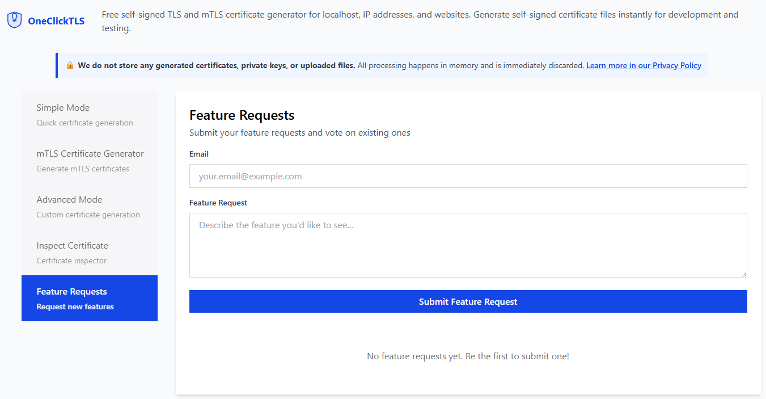Screen dimensions: 766x399
Task: Switch to Advanced Mode
Action: (69, 199)
